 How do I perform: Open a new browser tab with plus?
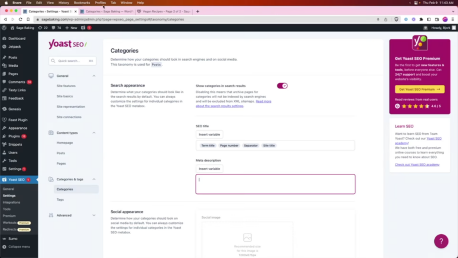point(198,11)
